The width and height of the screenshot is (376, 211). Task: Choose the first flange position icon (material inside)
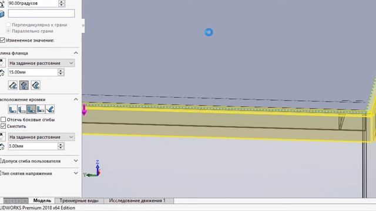pyautogui.click(x=12, y=110)
